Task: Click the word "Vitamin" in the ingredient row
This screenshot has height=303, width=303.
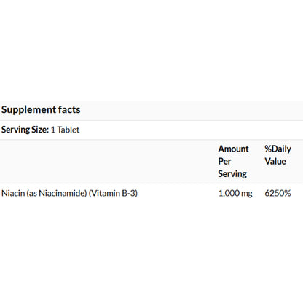Action: coord(105,193)
